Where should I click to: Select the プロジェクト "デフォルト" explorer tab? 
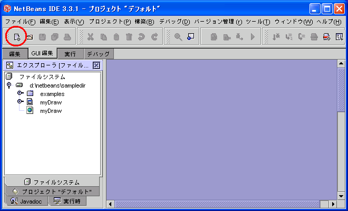click(x=52, y=191)
